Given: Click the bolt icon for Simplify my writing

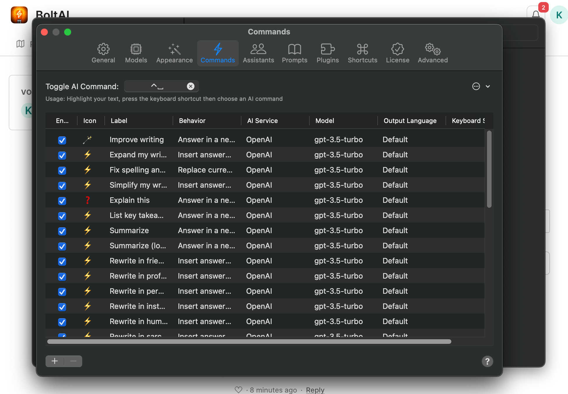Looking at the screenshot, I should 87,185.
